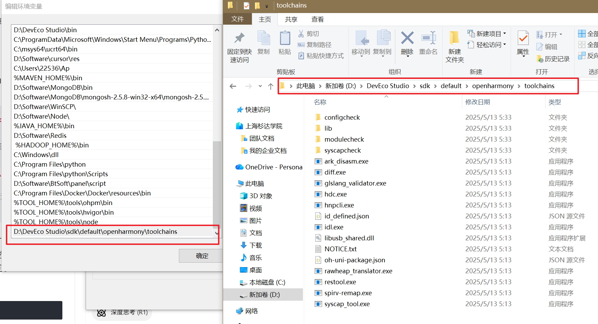The image size is (598, 324).
Task: Click openharmony in the address breadcrumb
Action: (x=493, y=86)
